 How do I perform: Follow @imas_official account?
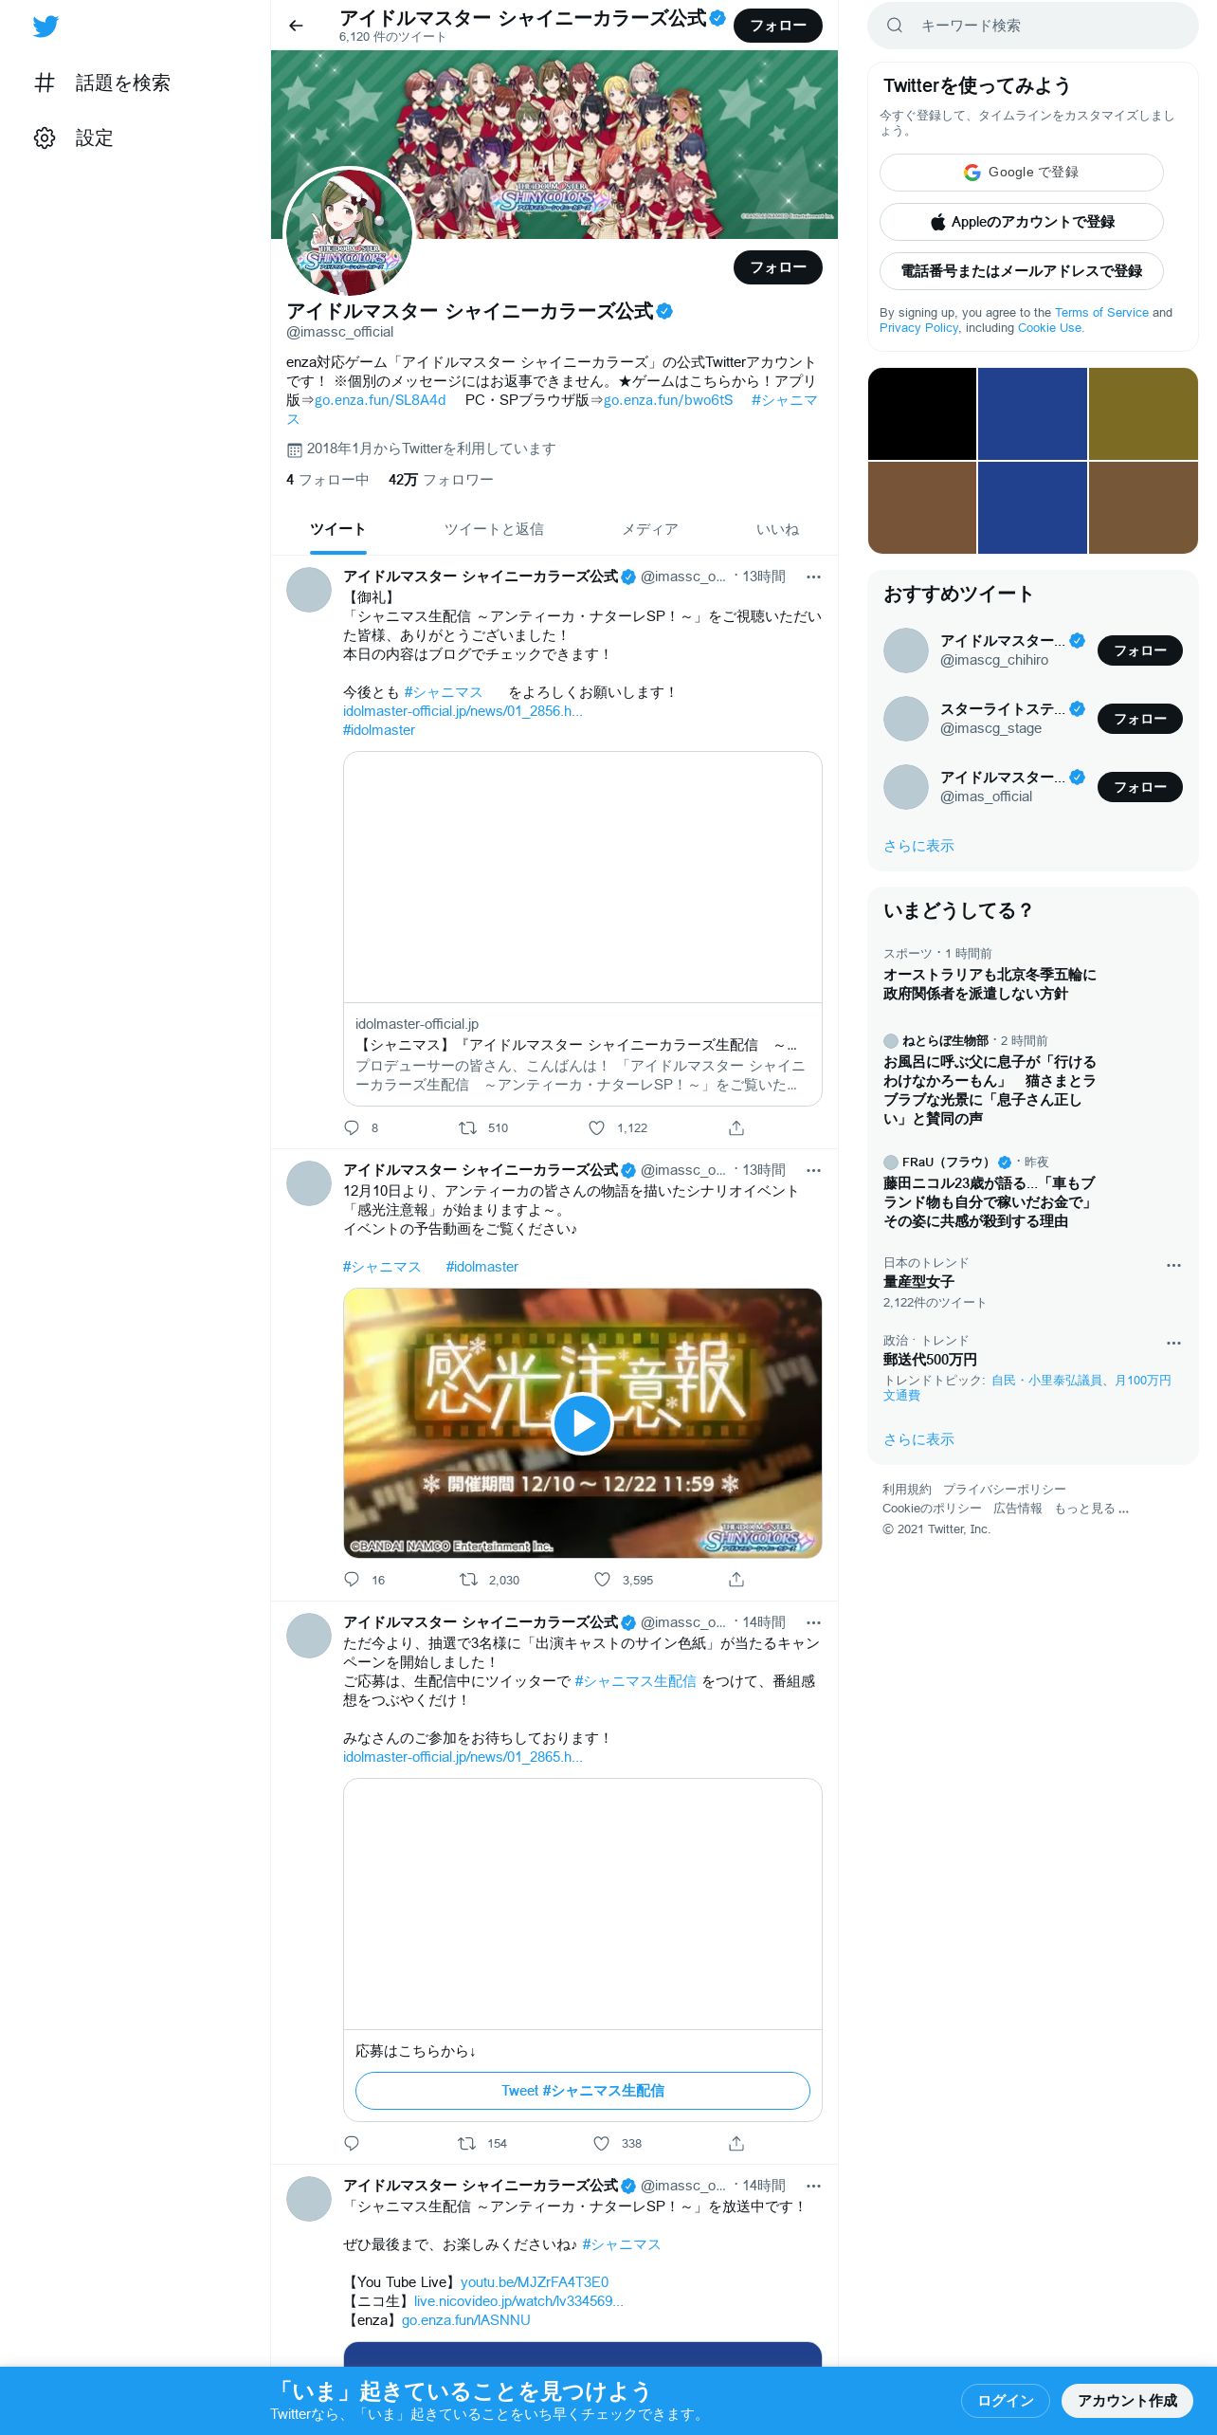(x=1140, y=787)
